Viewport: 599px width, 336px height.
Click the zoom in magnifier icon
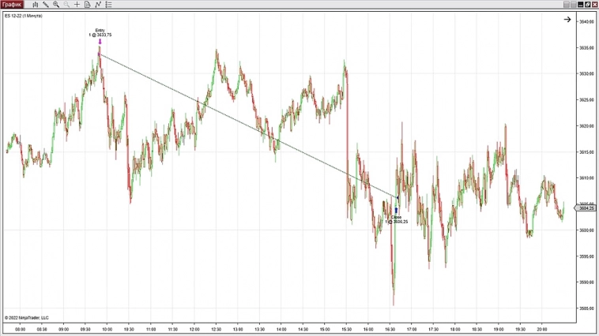[x=56, y=5]
